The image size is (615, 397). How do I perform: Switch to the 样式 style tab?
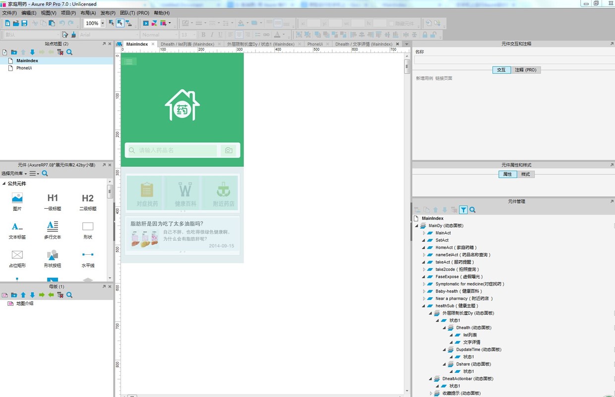click(x=525, y=174)
